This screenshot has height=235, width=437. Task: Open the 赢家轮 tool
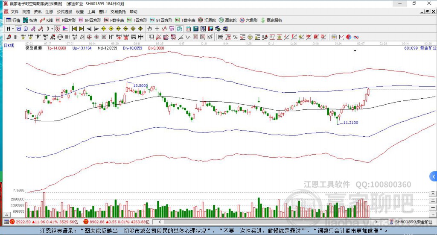tap(228, 20)
